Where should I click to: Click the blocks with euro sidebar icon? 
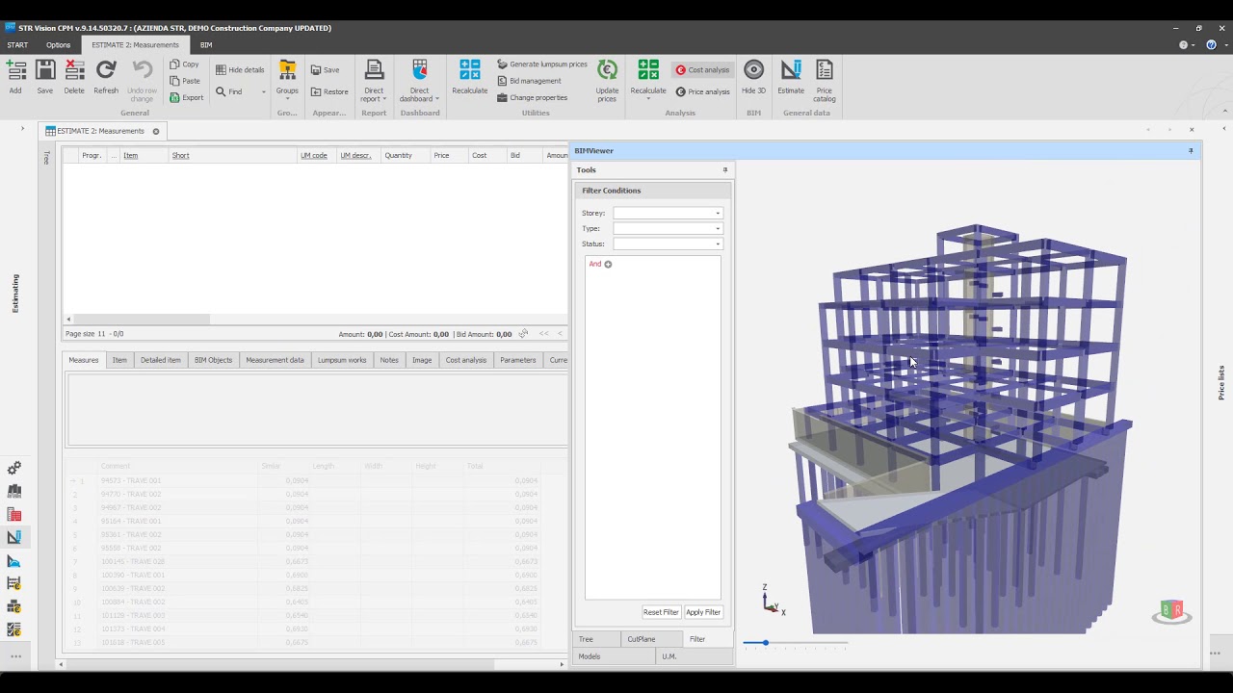(14, 606)
